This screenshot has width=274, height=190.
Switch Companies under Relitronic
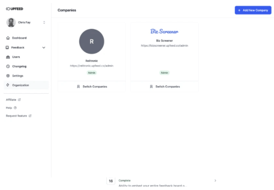(x=91, y=86)
